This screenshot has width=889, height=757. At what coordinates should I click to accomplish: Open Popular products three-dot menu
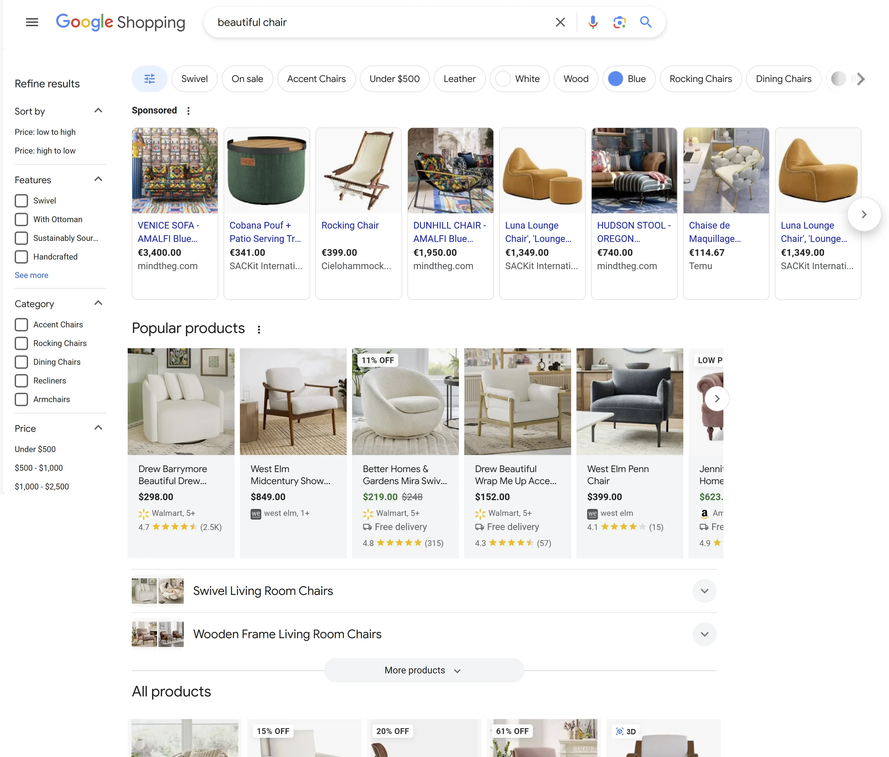[259, 330]
